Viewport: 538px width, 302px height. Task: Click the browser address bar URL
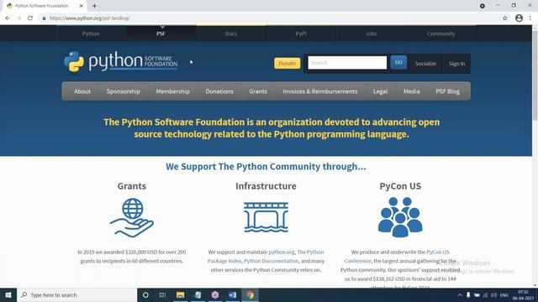(90, 18)
